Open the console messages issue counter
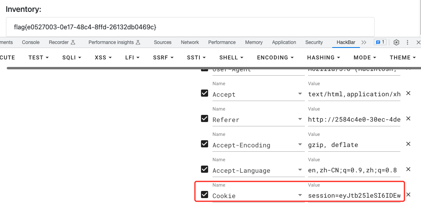421x206 pixels. [x=380, y=42]
